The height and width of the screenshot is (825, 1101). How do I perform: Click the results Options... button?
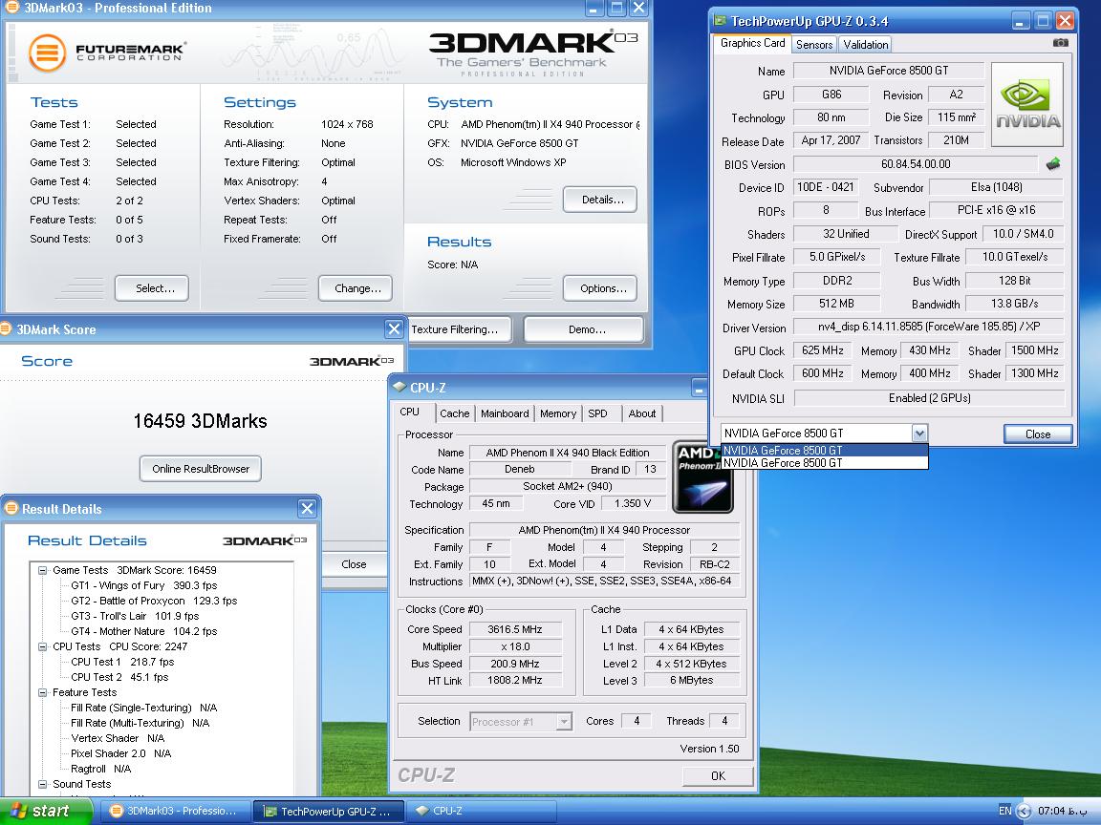click(x=599, y=288)
